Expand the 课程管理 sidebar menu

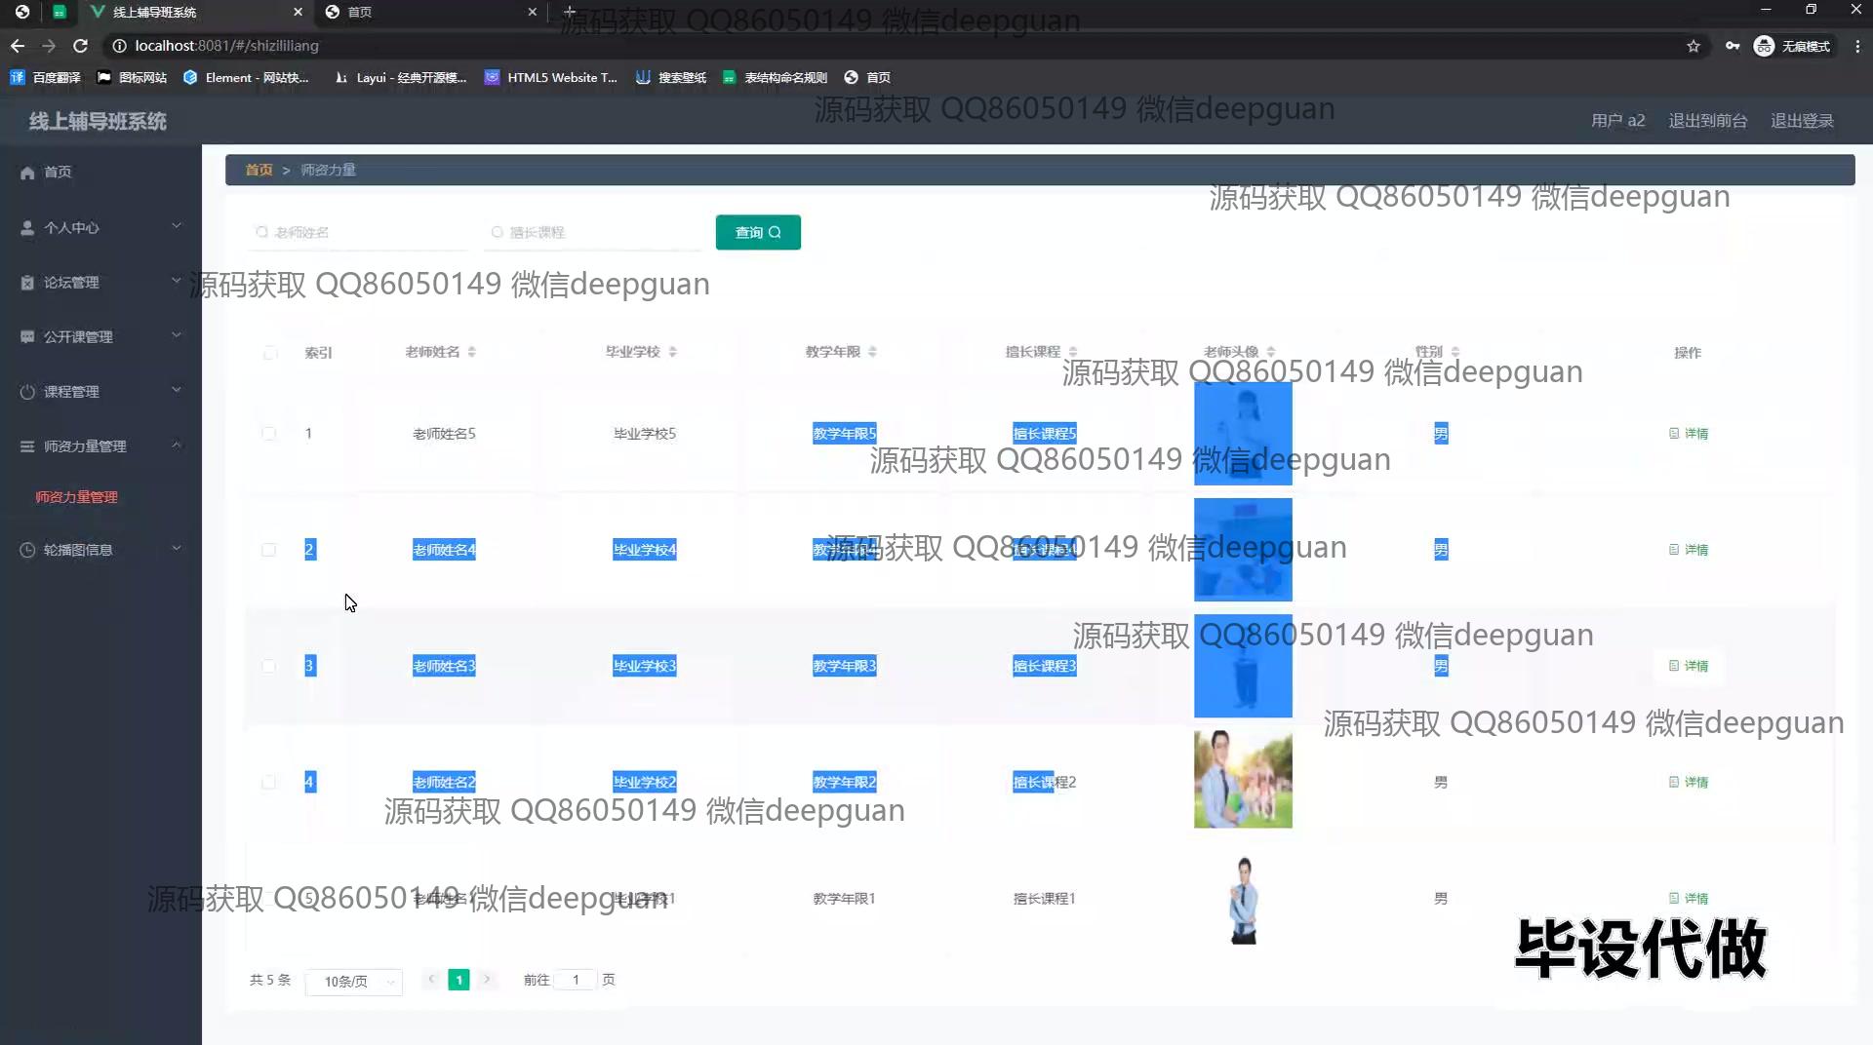tap(100, 392)
